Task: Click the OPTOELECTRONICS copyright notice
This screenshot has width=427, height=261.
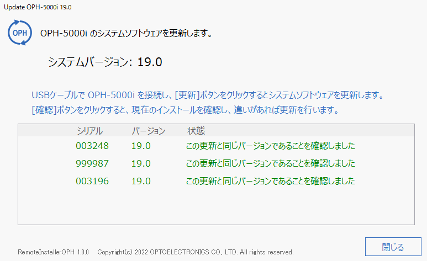Action: click(195, 252)
